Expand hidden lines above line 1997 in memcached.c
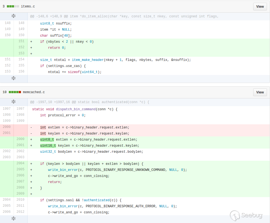Image resolution: width=270 pixels, height=223 pixels. coord(14,102)
